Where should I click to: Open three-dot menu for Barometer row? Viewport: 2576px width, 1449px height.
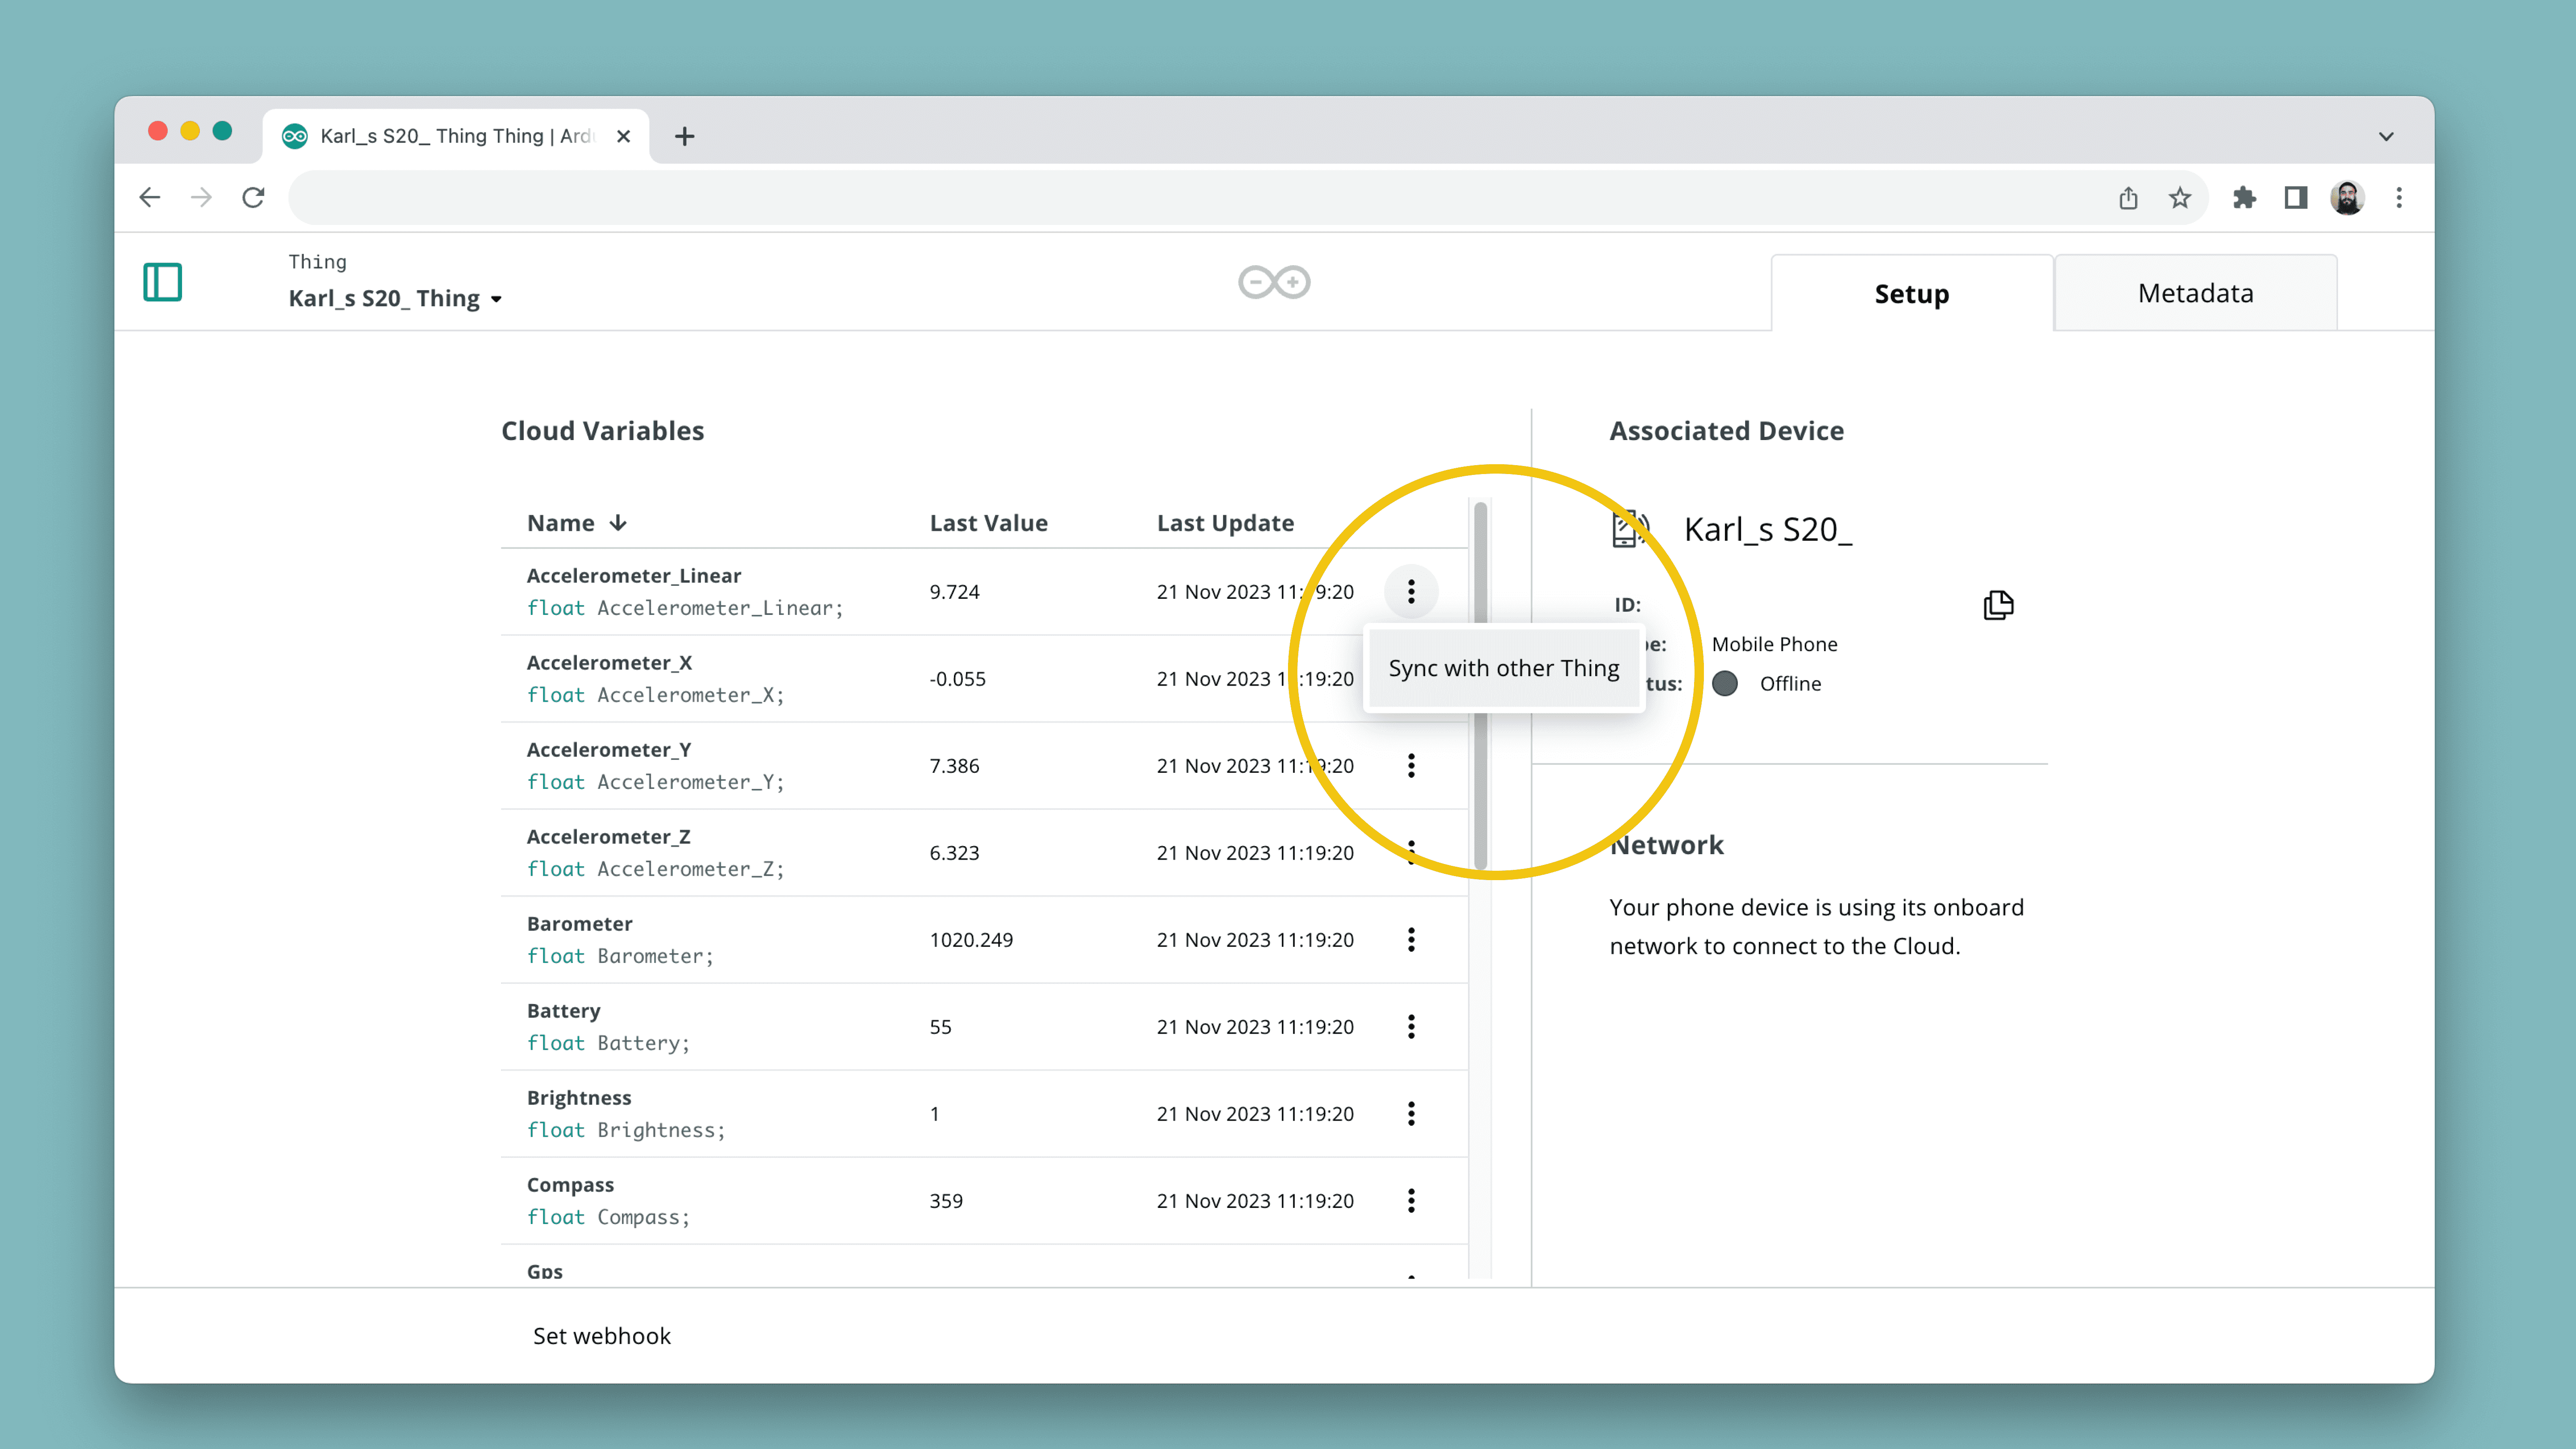click(1411, 939)
